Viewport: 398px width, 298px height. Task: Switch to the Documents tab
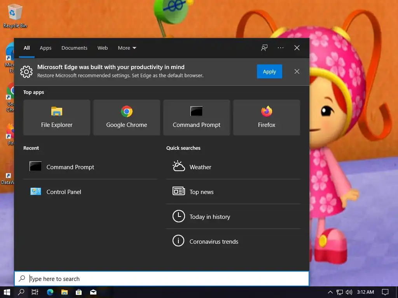[x=74, y=48]
